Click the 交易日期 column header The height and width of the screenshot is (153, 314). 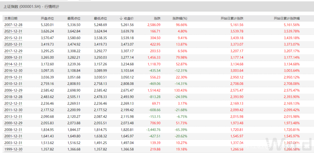pos(11,18)
